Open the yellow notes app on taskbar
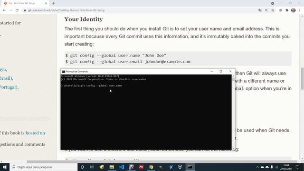 [x=102, y=167]
